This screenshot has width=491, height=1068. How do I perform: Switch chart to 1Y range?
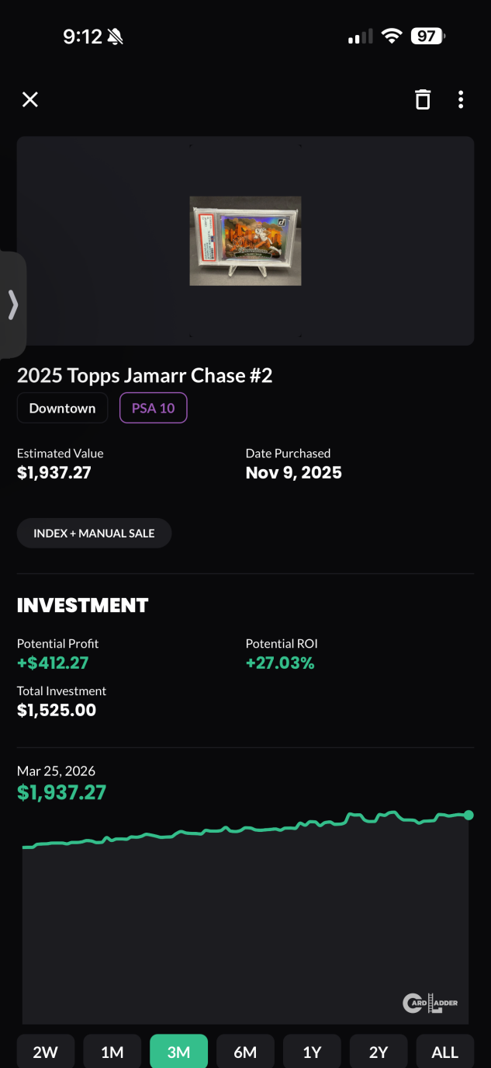tap(312, 1052)
